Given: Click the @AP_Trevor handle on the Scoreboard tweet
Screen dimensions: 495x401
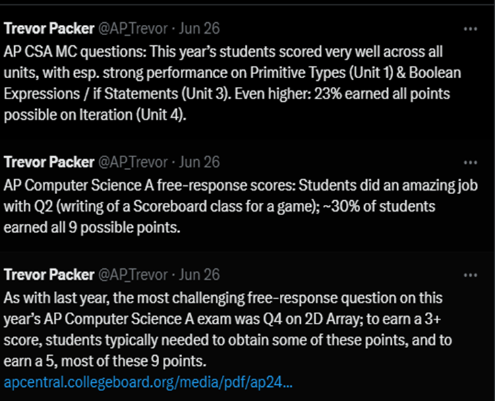Looking at the screenshot, I should 133,162.
